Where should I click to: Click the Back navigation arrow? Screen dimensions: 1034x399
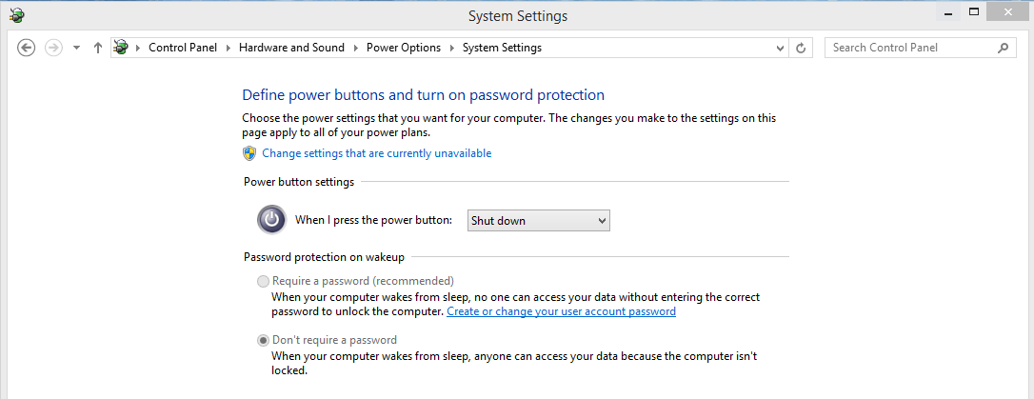(27, 48)
